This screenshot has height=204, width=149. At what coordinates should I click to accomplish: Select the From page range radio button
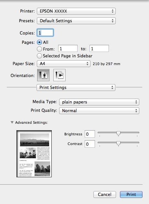[x=39, y=49]
